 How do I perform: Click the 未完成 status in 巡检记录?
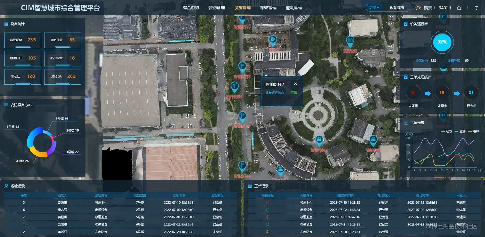click(217, 232)
